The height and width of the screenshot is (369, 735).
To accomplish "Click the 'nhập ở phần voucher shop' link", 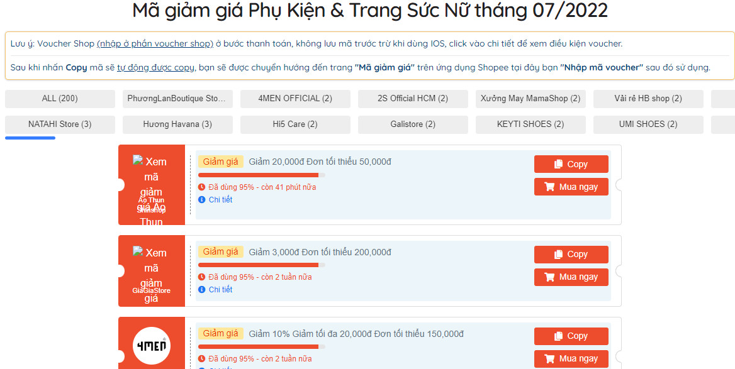I will pos(155,44).
